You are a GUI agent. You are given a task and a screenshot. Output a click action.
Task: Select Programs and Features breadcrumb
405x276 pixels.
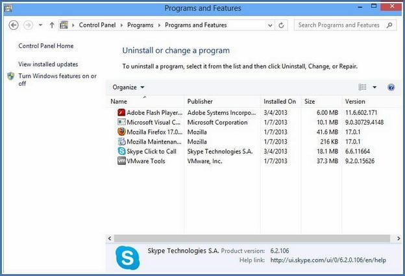pos(196,25)
